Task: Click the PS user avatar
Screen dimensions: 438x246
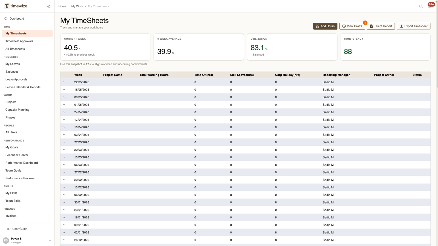Action: [6, 241]
